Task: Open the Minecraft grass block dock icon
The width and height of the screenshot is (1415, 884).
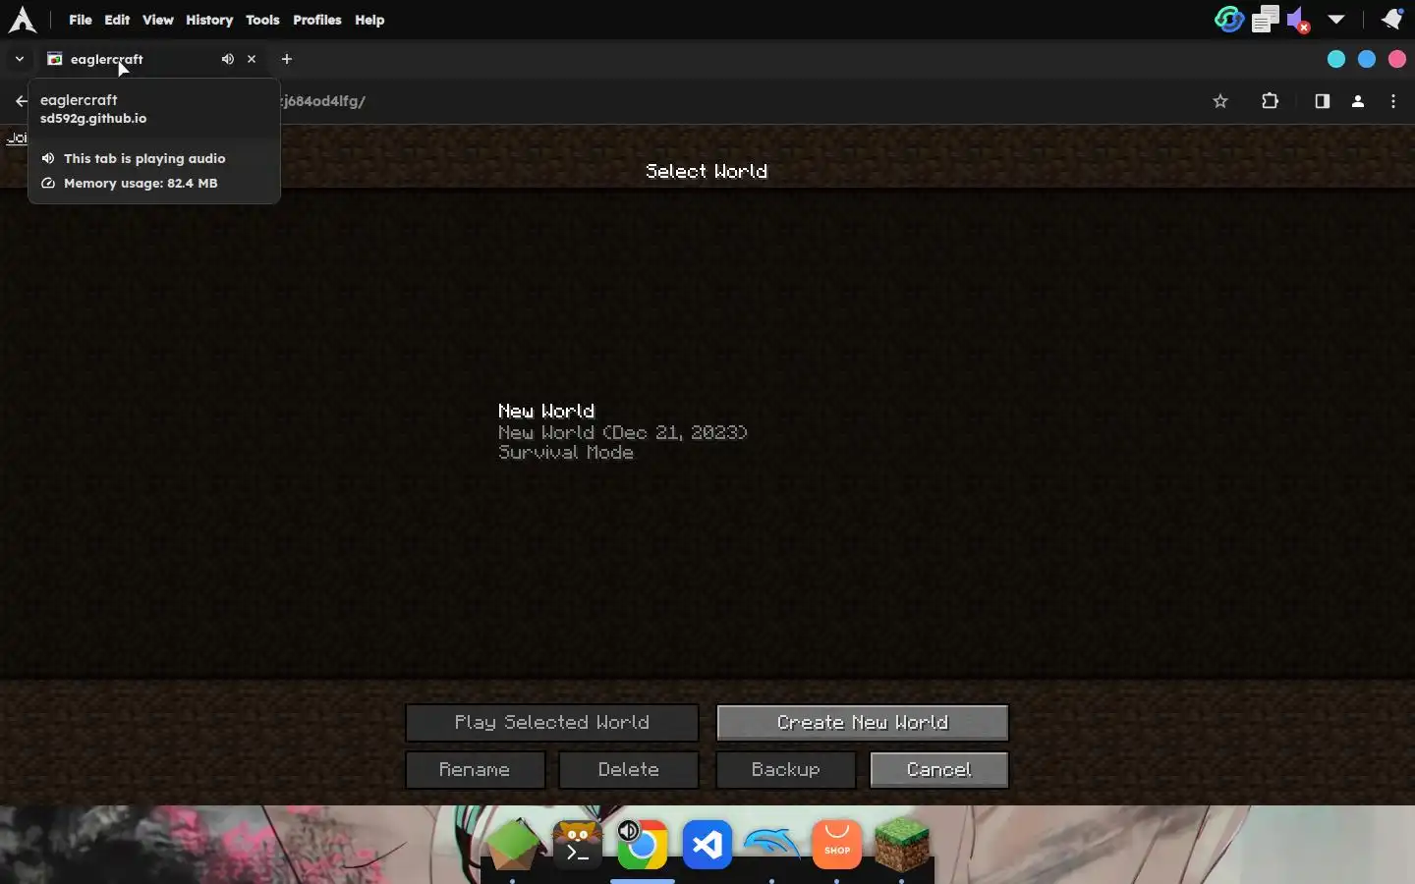Action: (x=902, y=845)
